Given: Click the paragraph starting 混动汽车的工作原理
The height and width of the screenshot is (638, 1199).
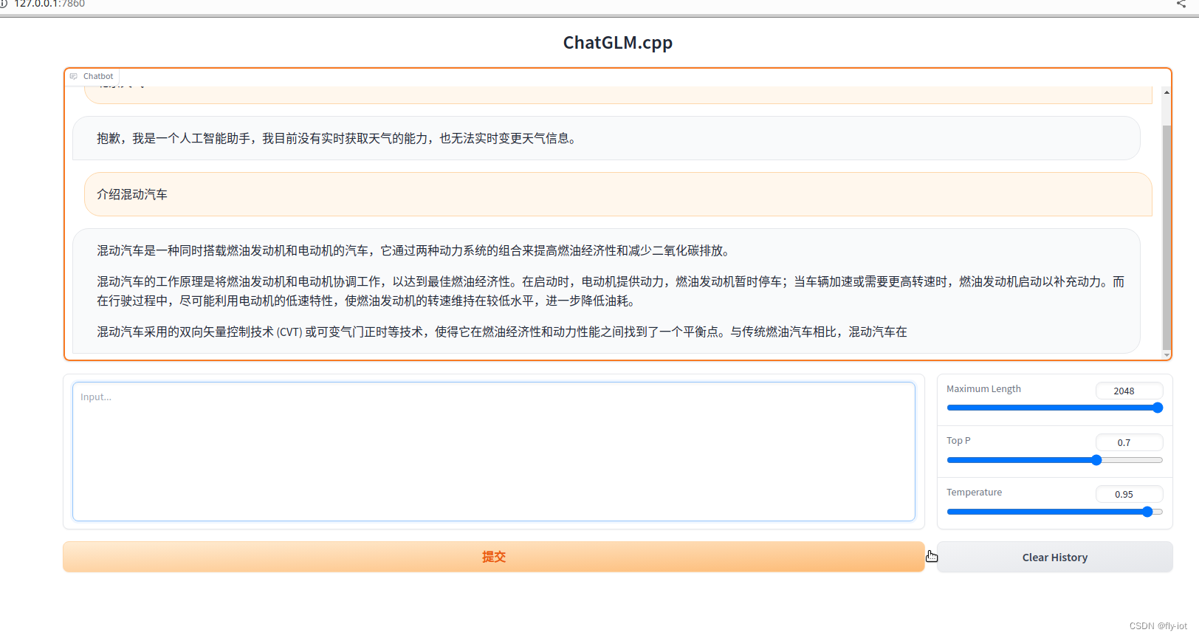Looking at the screenshot, I should click(x=611, y=291).
